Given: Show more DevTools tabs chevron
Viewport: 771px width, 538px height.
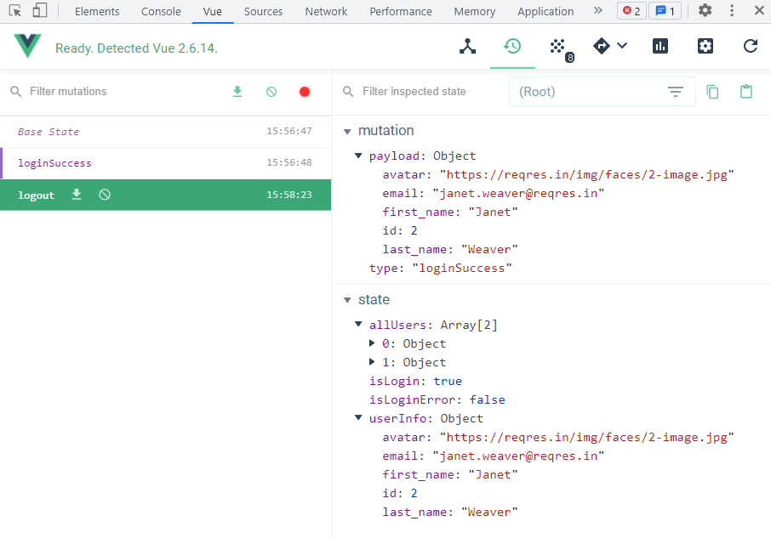Looking at the screenshot, I should tap(597, 10).
